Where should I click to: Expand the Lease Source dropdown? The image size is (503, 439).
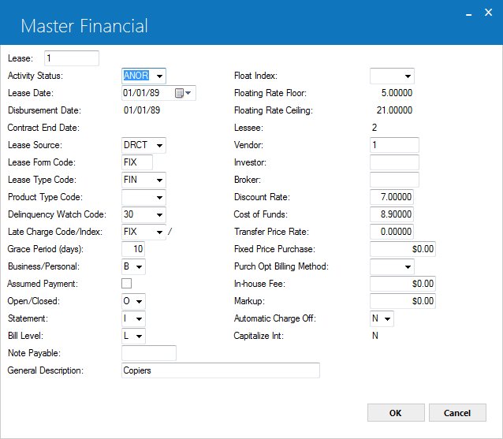coord(159,145)
